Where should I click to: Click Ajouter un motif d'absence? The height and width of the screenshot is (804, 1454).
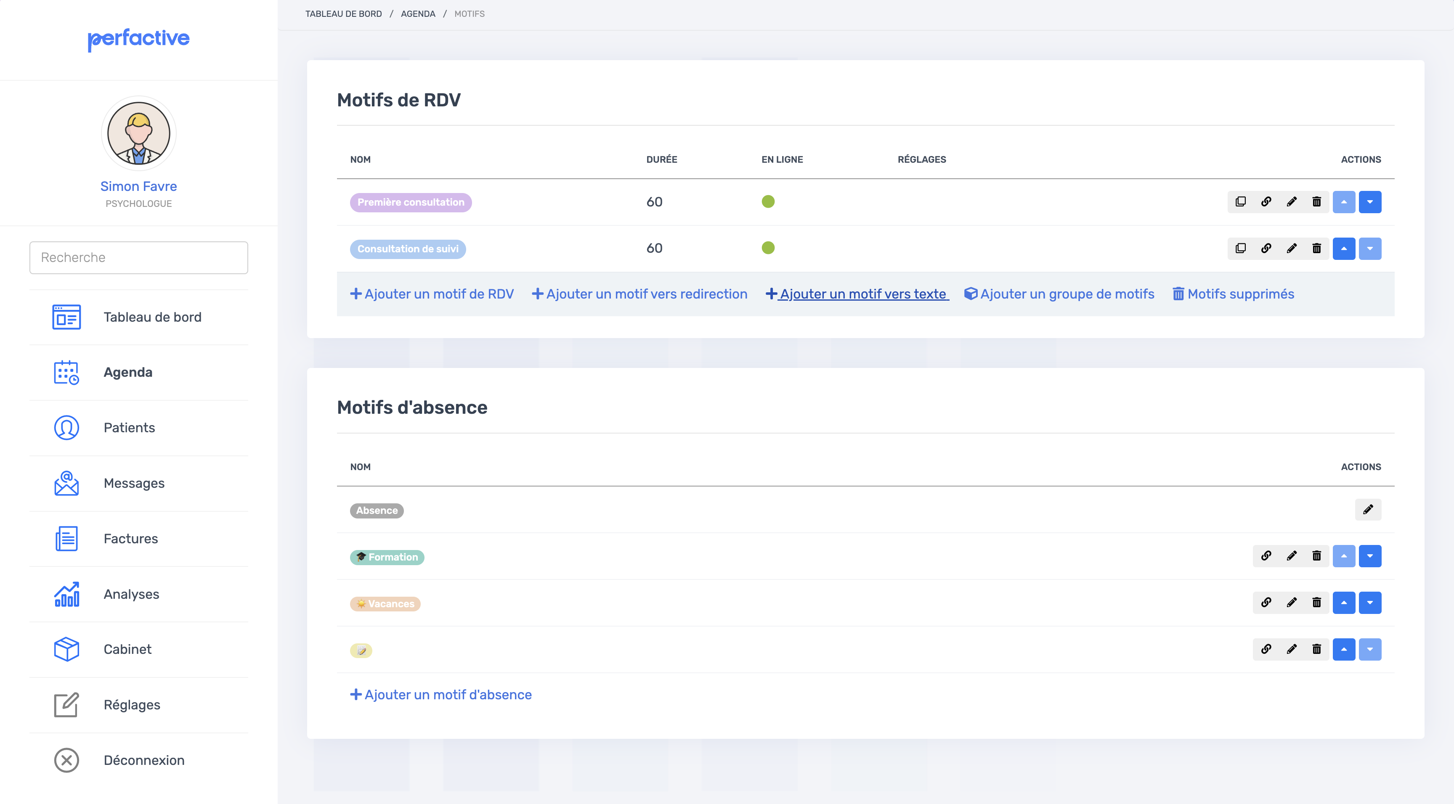click(441, 695)
